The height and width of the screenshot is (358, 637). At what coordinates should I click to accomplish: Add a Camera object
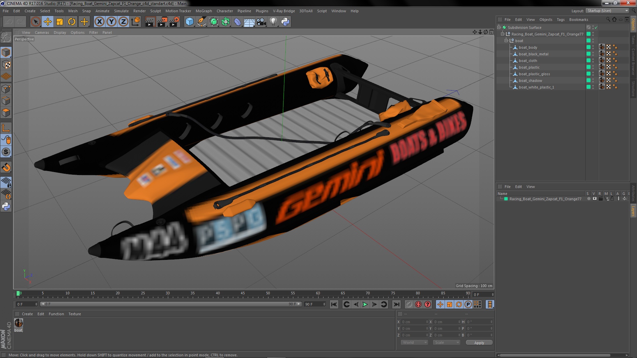[x=261, y=22]
